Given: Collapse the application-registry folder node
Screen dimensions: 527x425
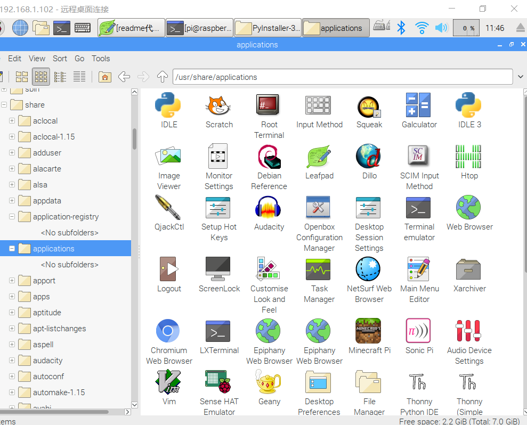Looking at the screenshot, I should click(x=12, y=217).
